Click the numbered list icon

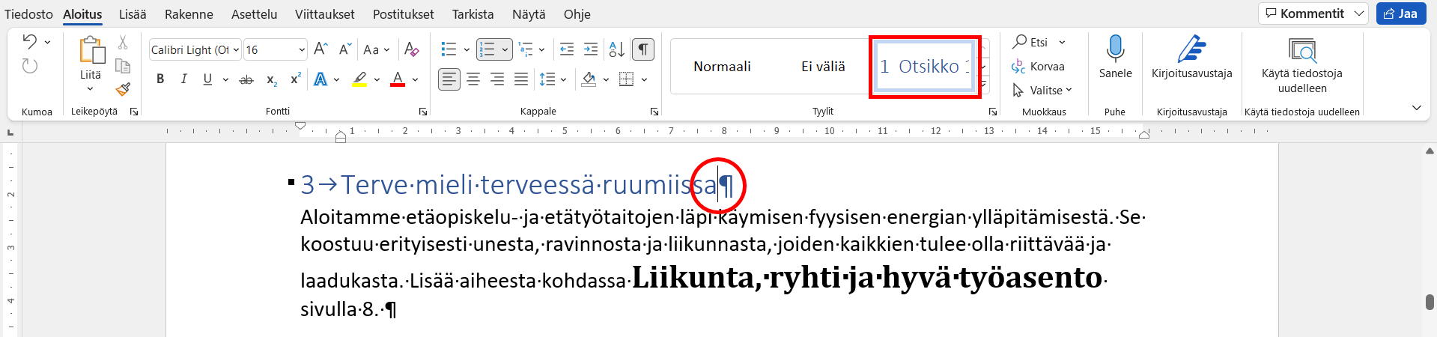(x=487, y=49)
